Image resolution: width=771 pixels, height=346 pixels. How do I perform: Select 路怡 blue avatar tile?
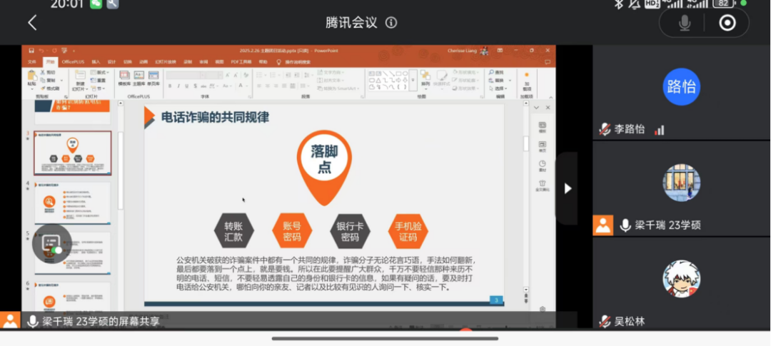[x=681, y=87]
